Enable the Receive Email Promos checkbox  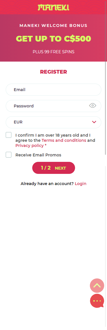coord(9,155)
